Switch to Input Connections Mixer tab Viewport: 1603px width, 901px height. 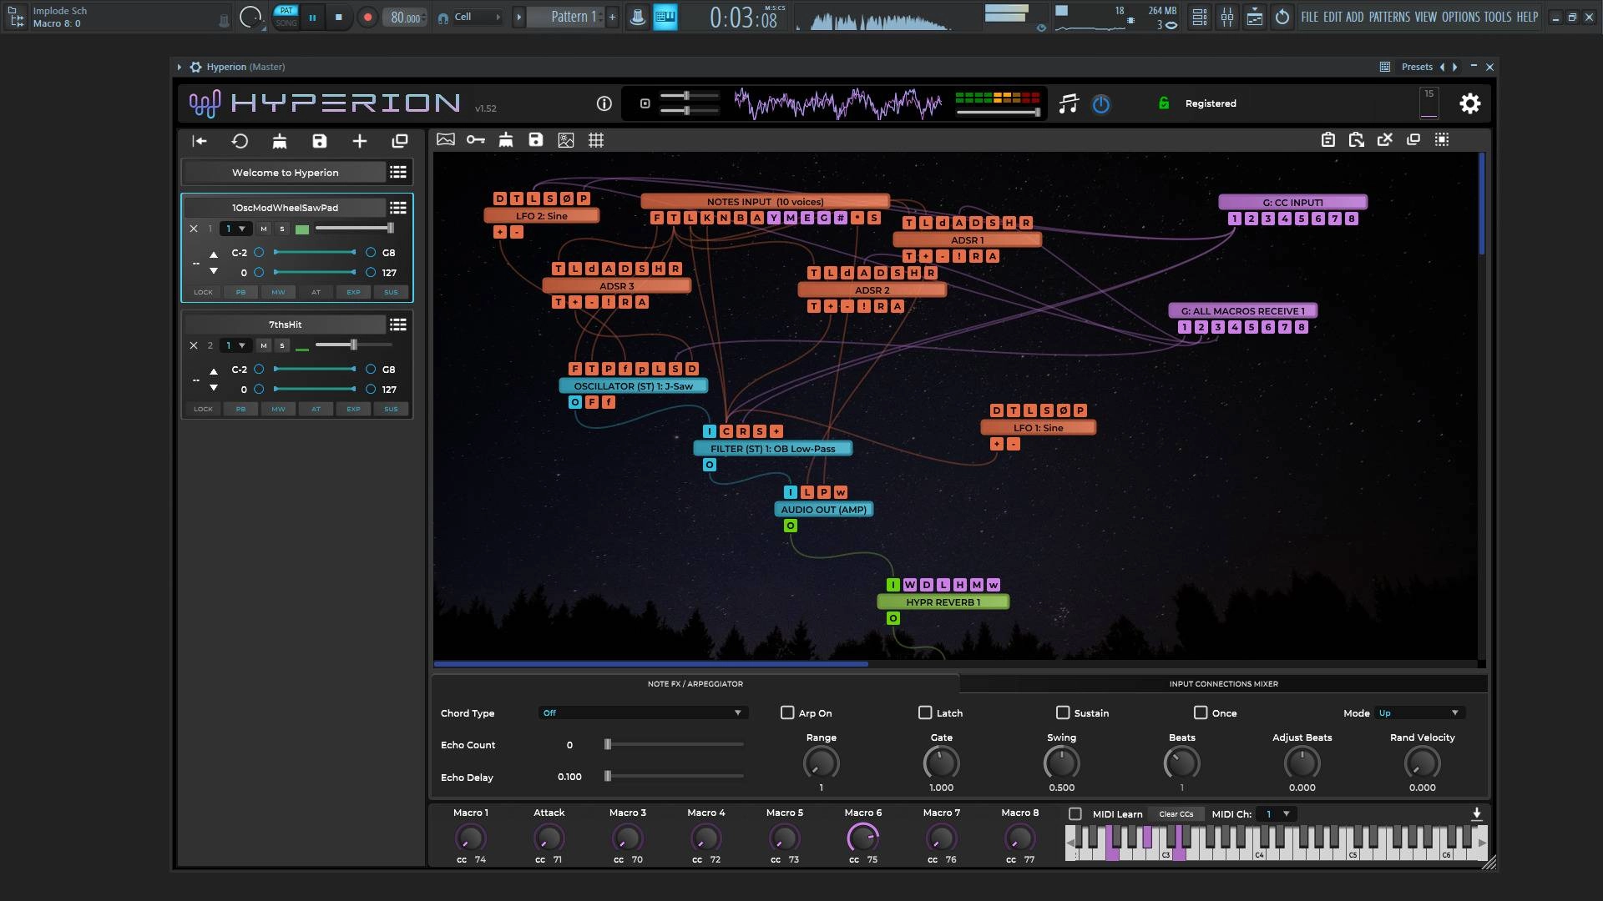(1223, 683)
